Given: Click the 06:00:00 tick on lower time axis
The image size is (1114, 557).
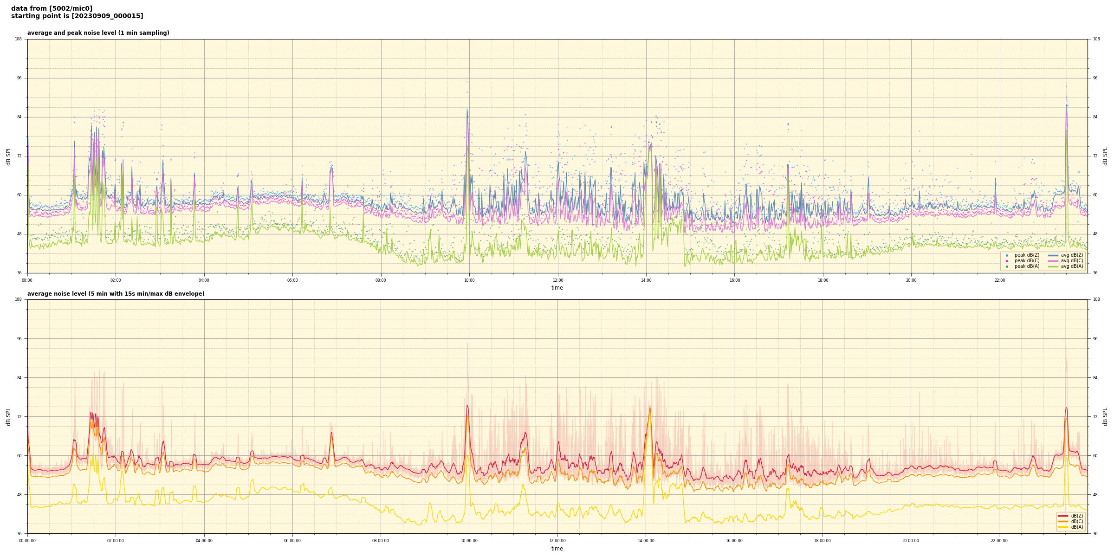Looking at the screenshot, I should point(292,541).
